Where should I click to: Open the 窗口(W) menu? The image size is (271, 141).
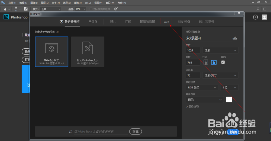pos(110,3)
